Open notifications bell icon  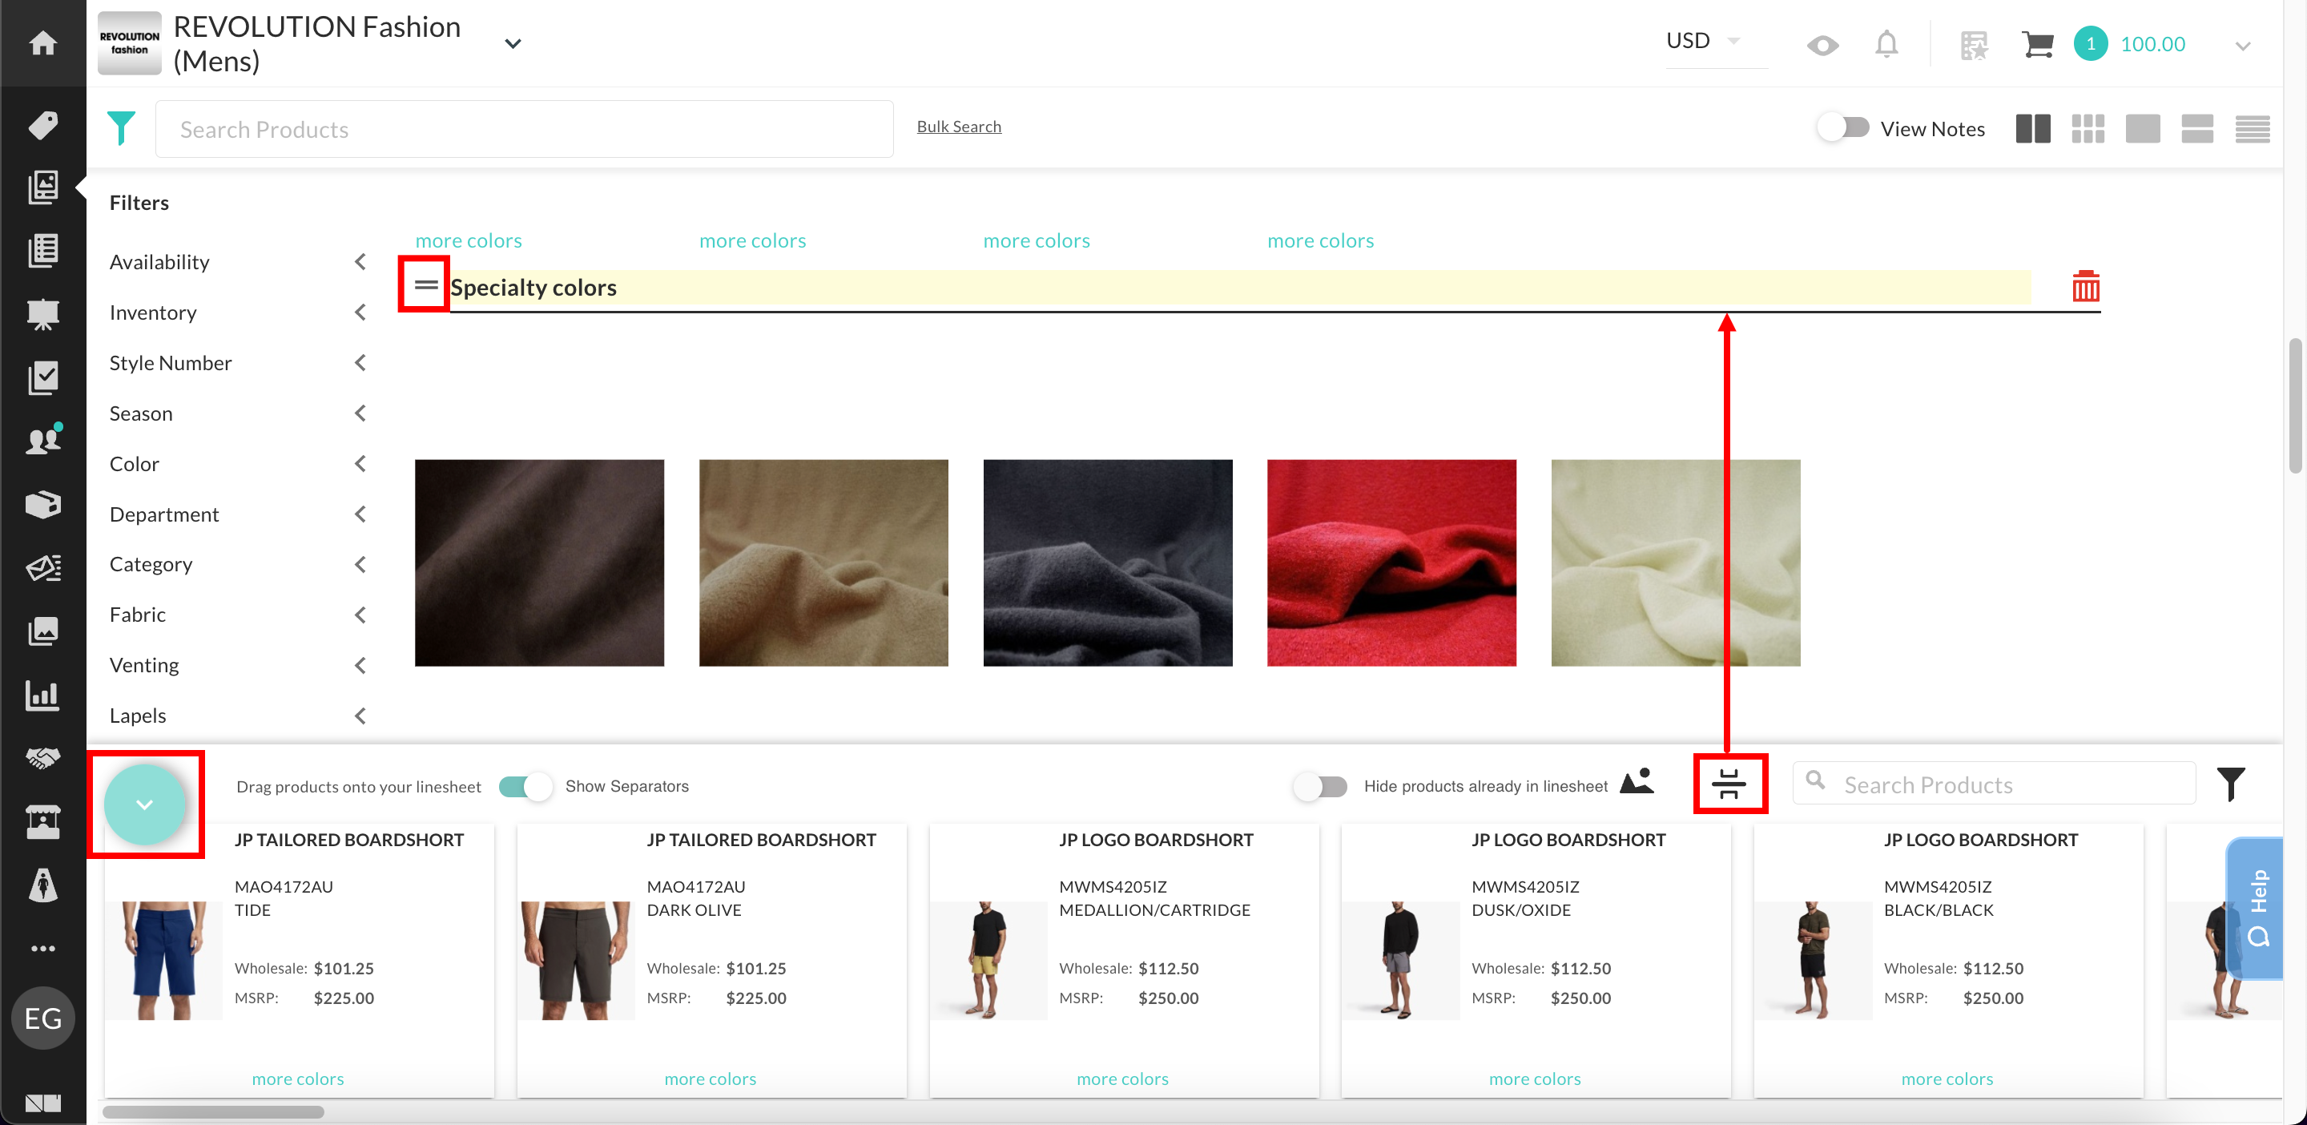(1886, 44)
